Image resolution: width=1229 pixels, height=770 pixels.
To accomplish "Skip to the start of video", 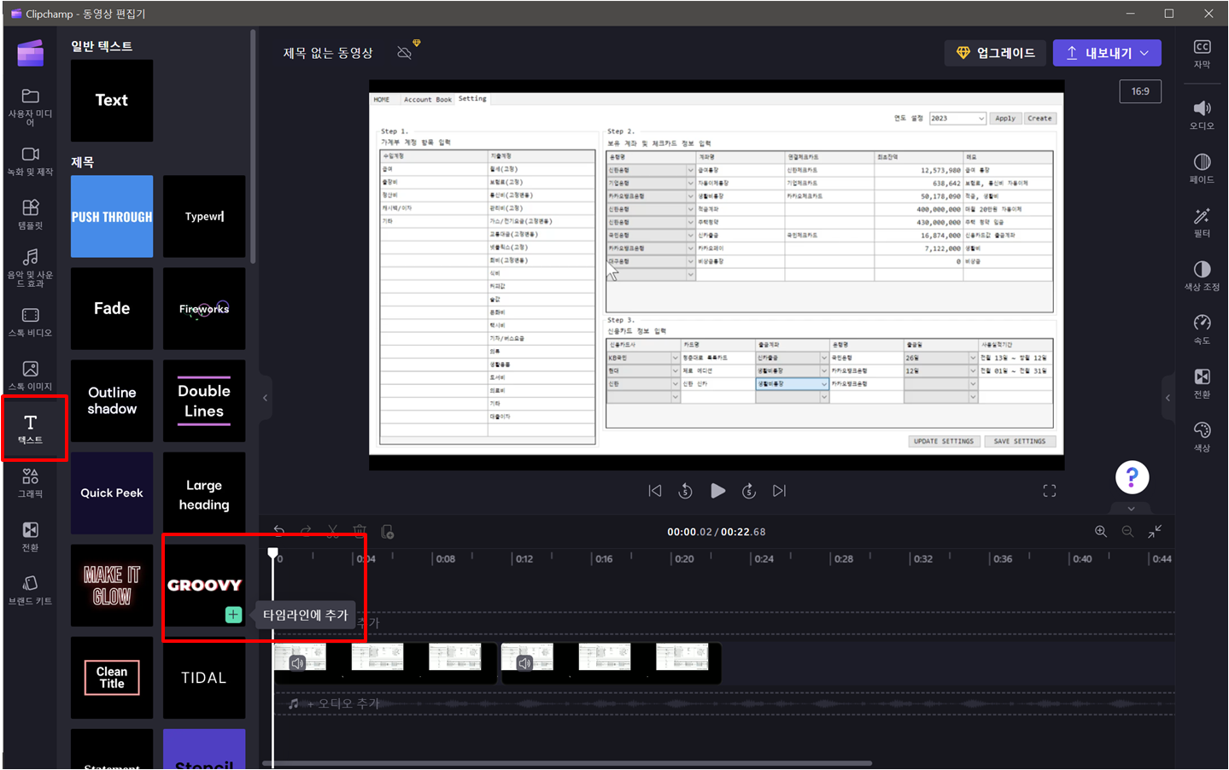I will [655, 491].
